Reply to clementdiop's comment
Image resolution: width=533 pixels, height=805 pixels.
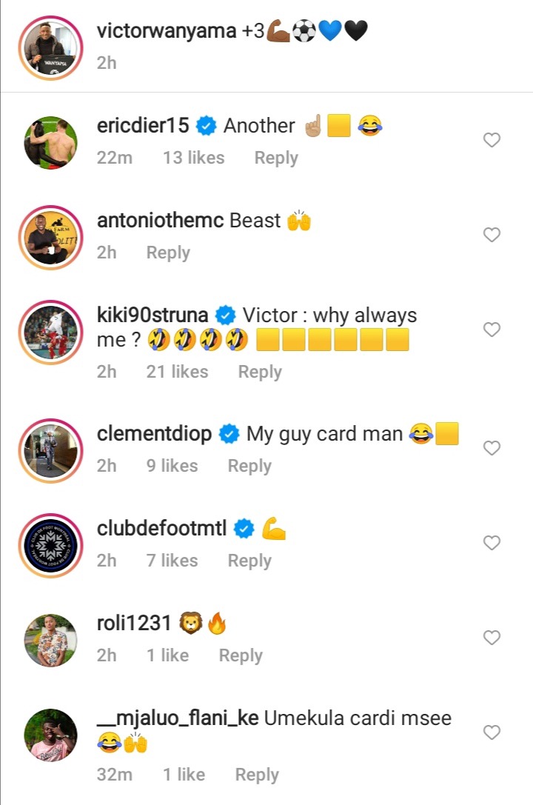coord(249,466)
